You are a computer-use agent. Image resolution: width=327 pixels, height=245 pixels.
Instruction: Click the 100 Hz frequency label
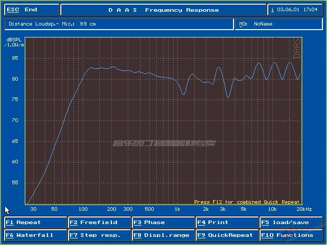pyautogui.click(x=83, y=209)
